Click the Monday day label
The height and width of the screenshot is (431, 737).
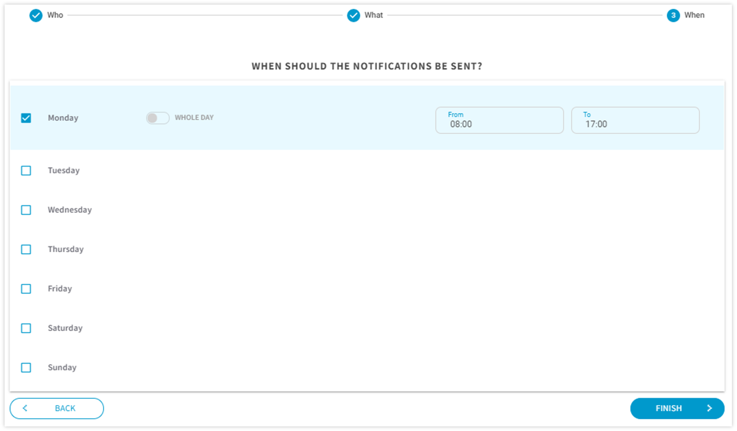pos(63,118)
